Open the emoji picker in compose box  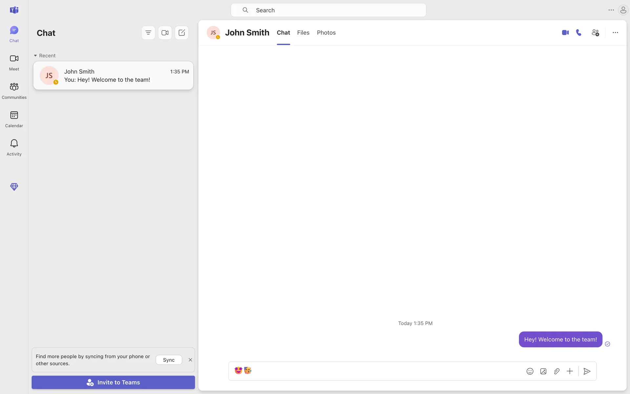tap(530, 371)
